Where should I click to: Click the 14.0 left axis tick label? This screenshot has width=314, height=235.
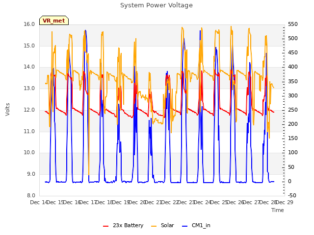click(29, 67)
